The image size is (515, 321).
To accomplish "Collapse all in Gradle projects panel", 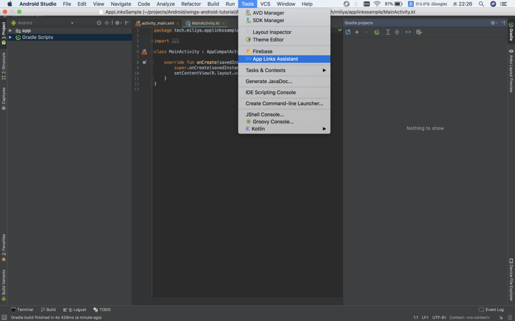I will (397, 32).
